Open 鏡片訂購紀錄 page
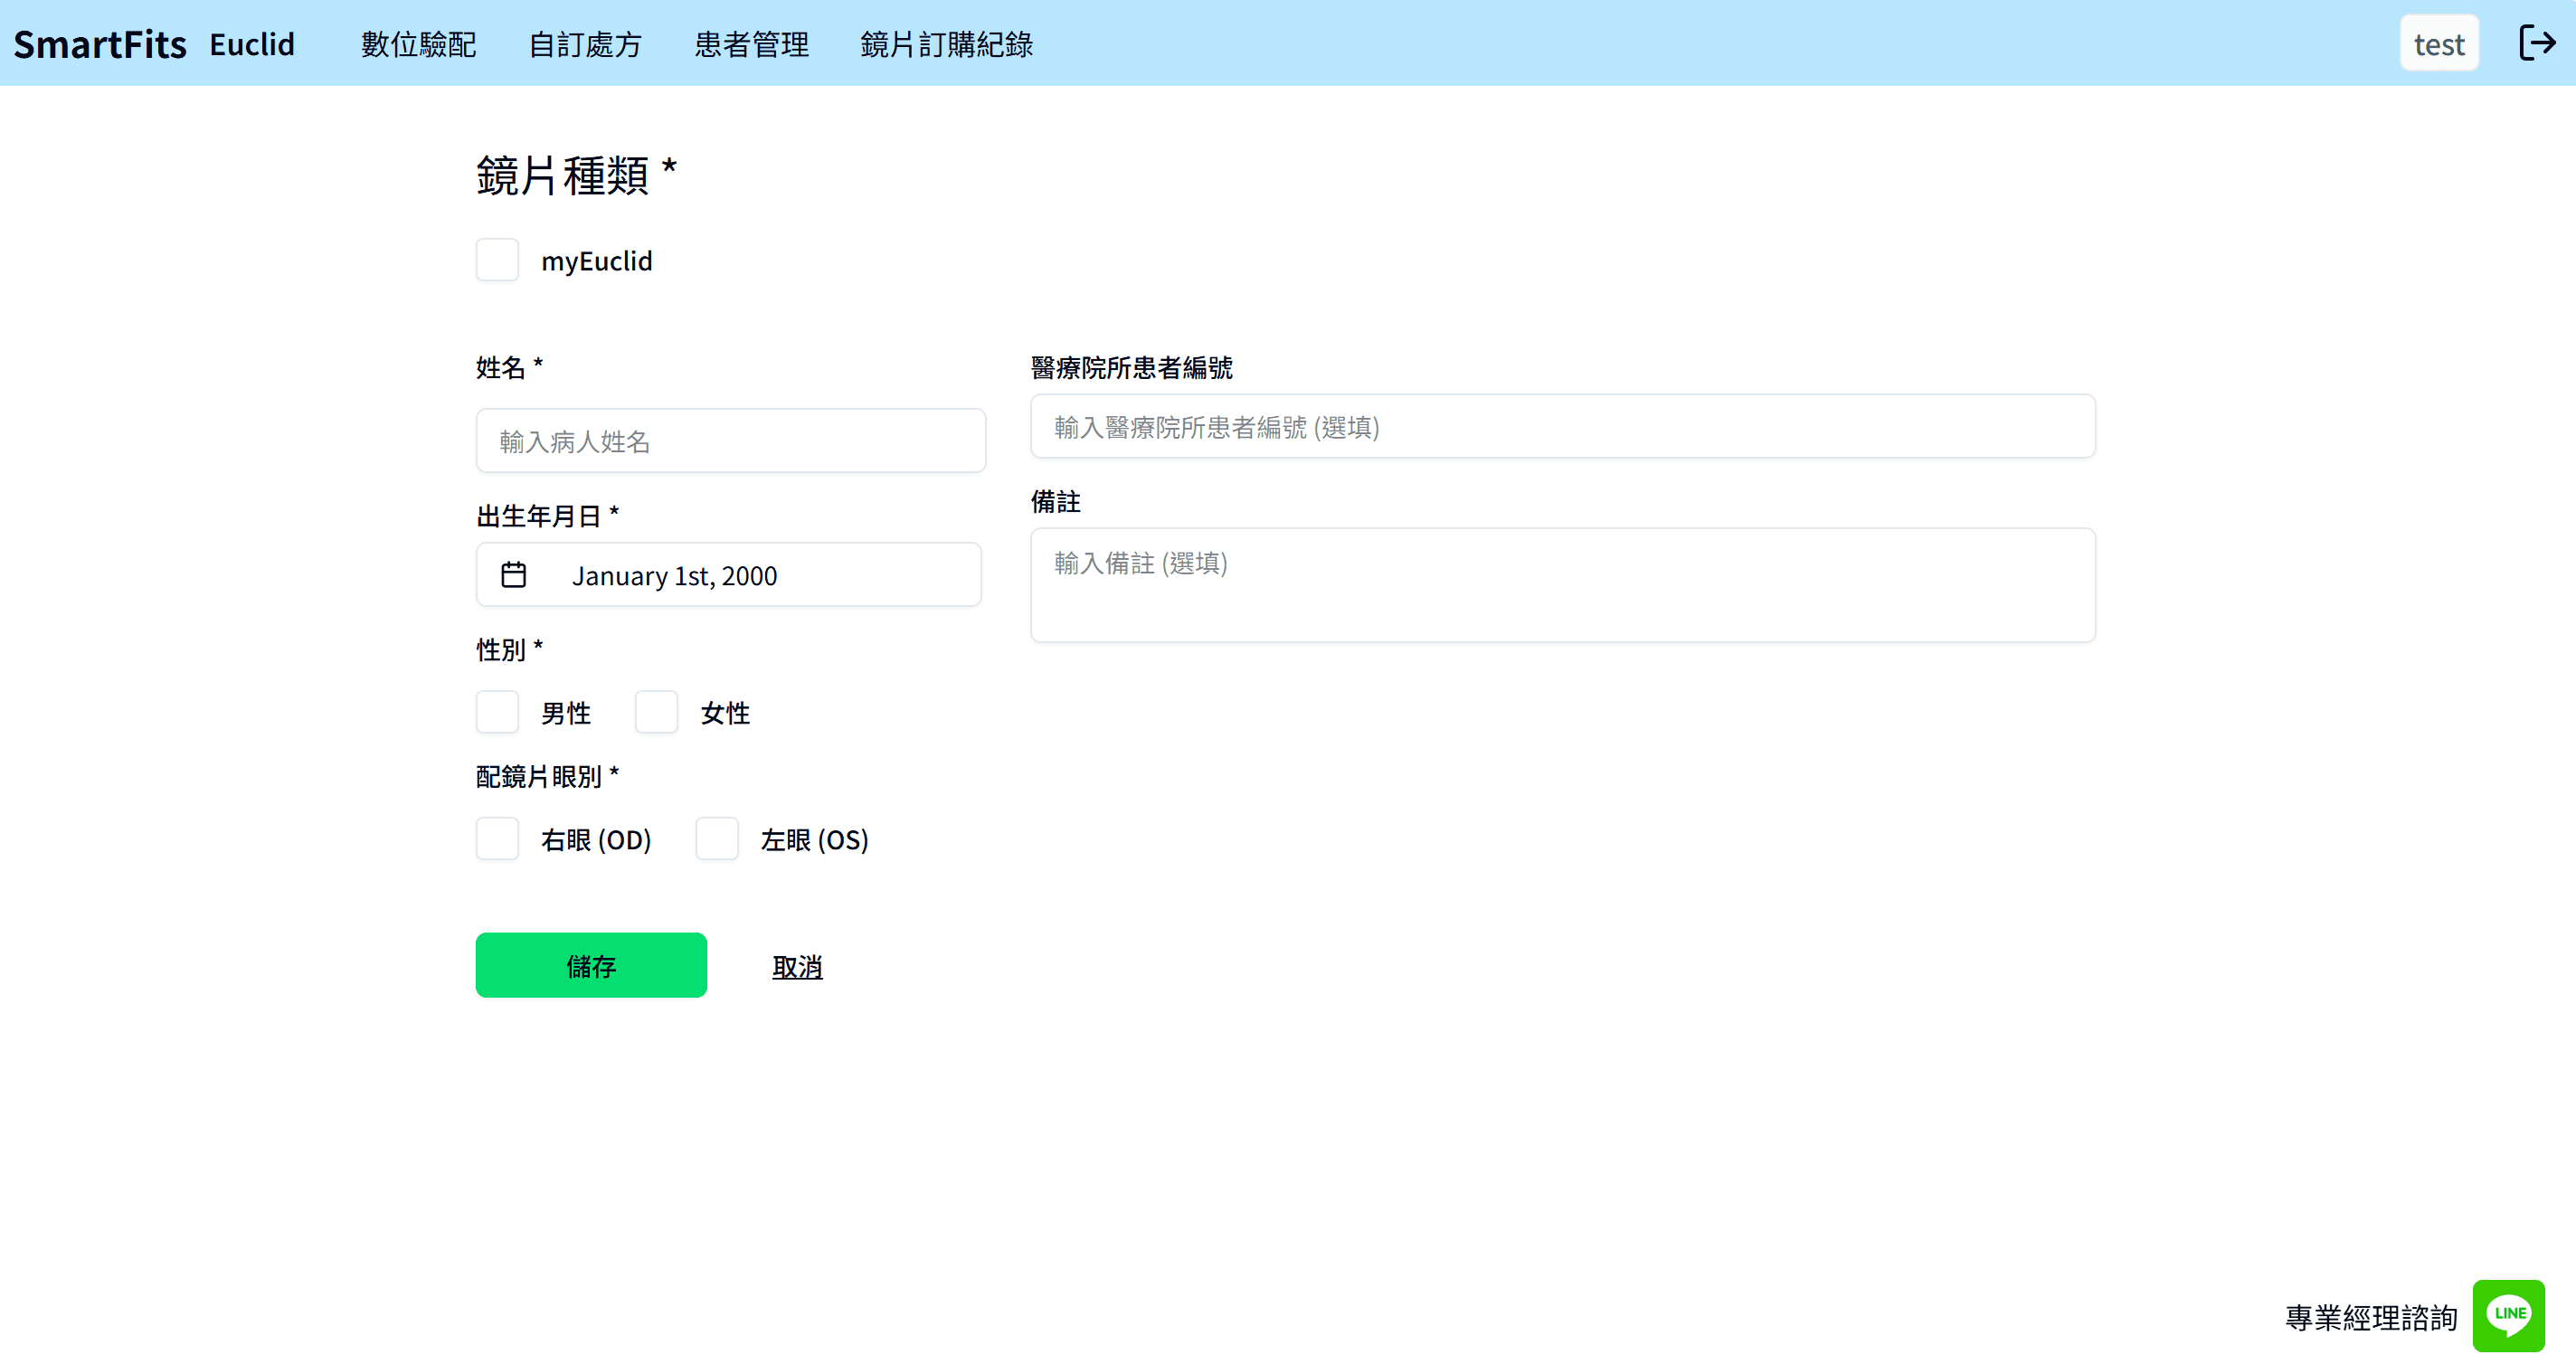Image resolution: width=2576 pixels, height=1364 pixels. click(x=947, y=43)
